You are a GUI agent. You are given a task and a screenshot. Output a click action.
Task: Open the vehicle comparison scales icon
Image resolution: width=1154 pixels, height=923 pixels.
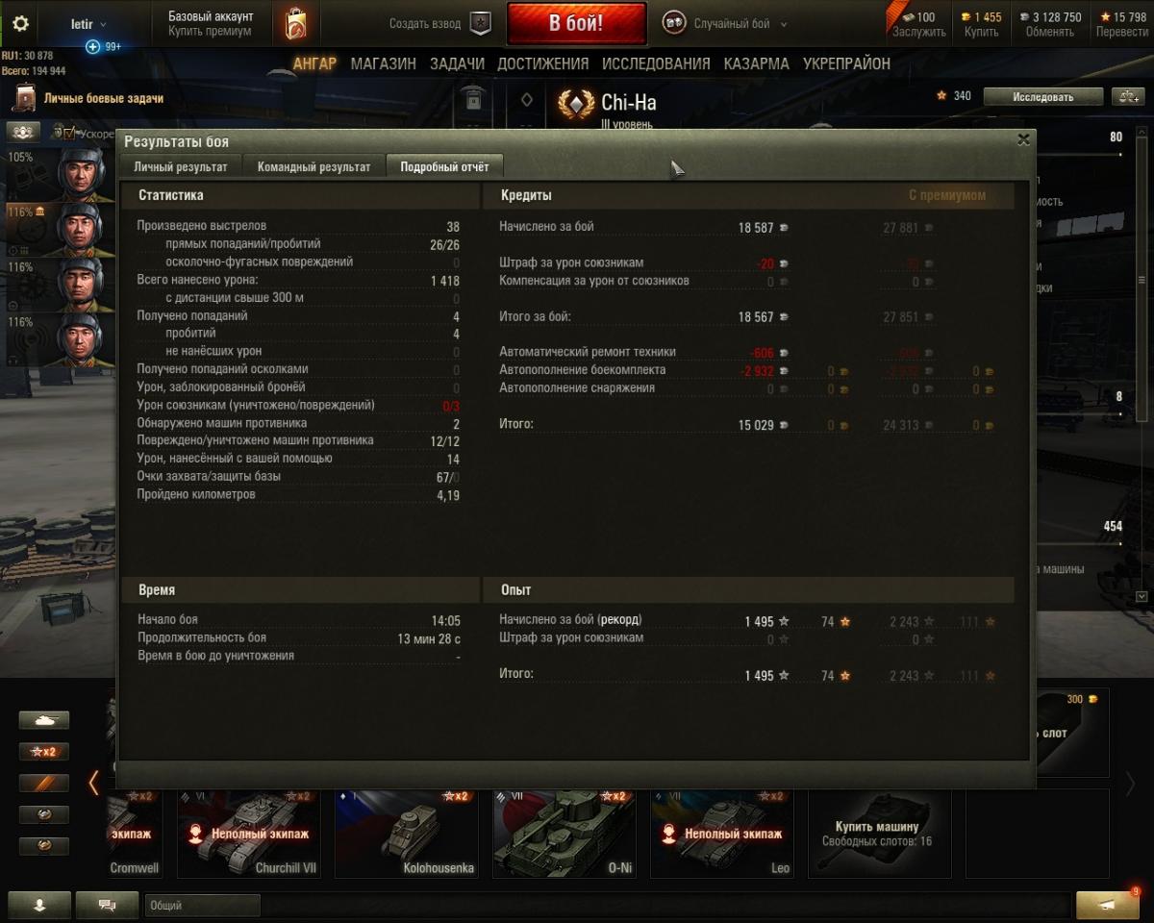[1126, 96]
